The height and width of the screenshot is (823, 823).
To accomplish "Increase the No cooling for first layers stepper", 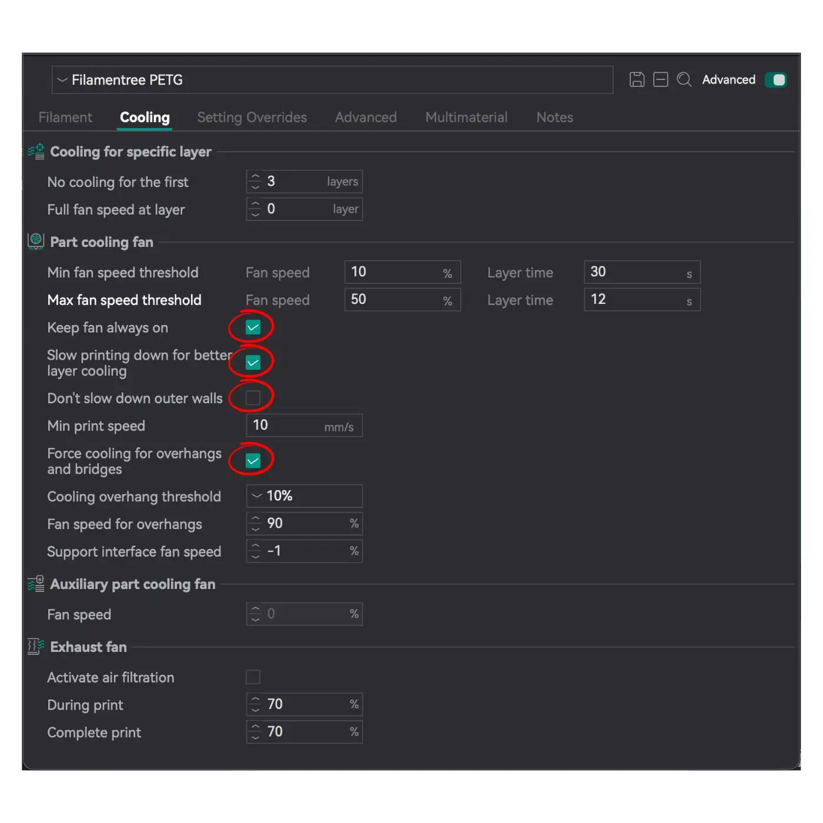I will pyautogui.click(x=255, y=176).
